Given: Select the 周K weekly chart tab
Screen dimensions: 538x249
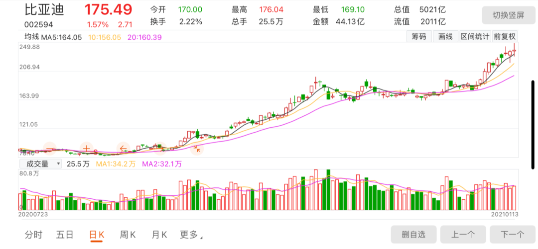Looking at the screenshot, I should [x=128, y=235].
